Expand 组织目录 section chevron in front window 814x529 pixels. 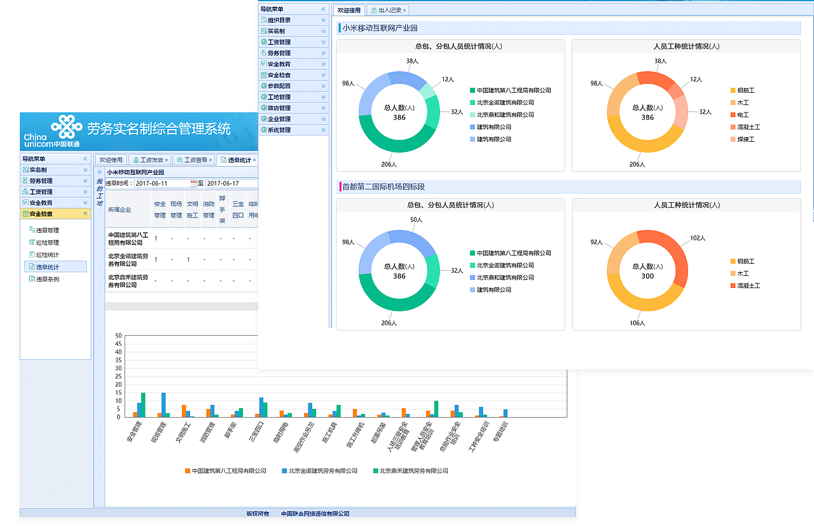tap(324, 20)
